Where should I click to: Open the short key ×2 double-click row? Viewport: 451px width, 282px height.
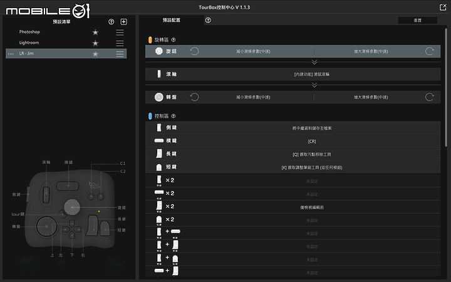click(x=293, y=220)
